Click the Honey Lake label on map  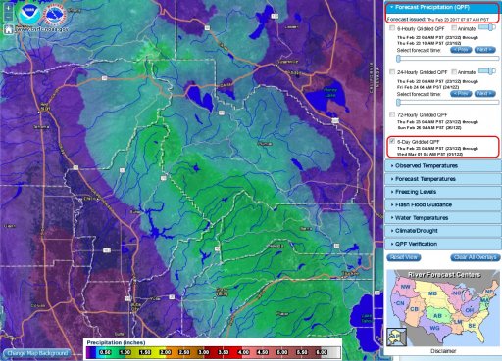tap(330, 93)
